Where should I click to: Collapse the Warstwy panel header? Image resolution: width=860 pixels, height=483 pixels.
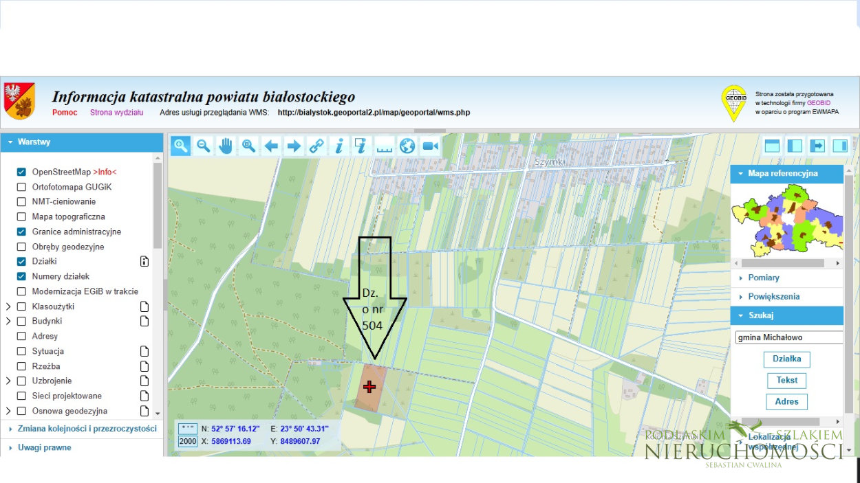pyautogui.click(x=82, y=142)
